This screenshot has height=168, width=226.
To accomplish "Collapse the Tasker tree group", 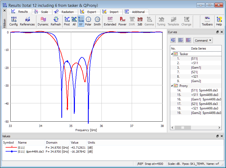I will click(x=172, y=54).
